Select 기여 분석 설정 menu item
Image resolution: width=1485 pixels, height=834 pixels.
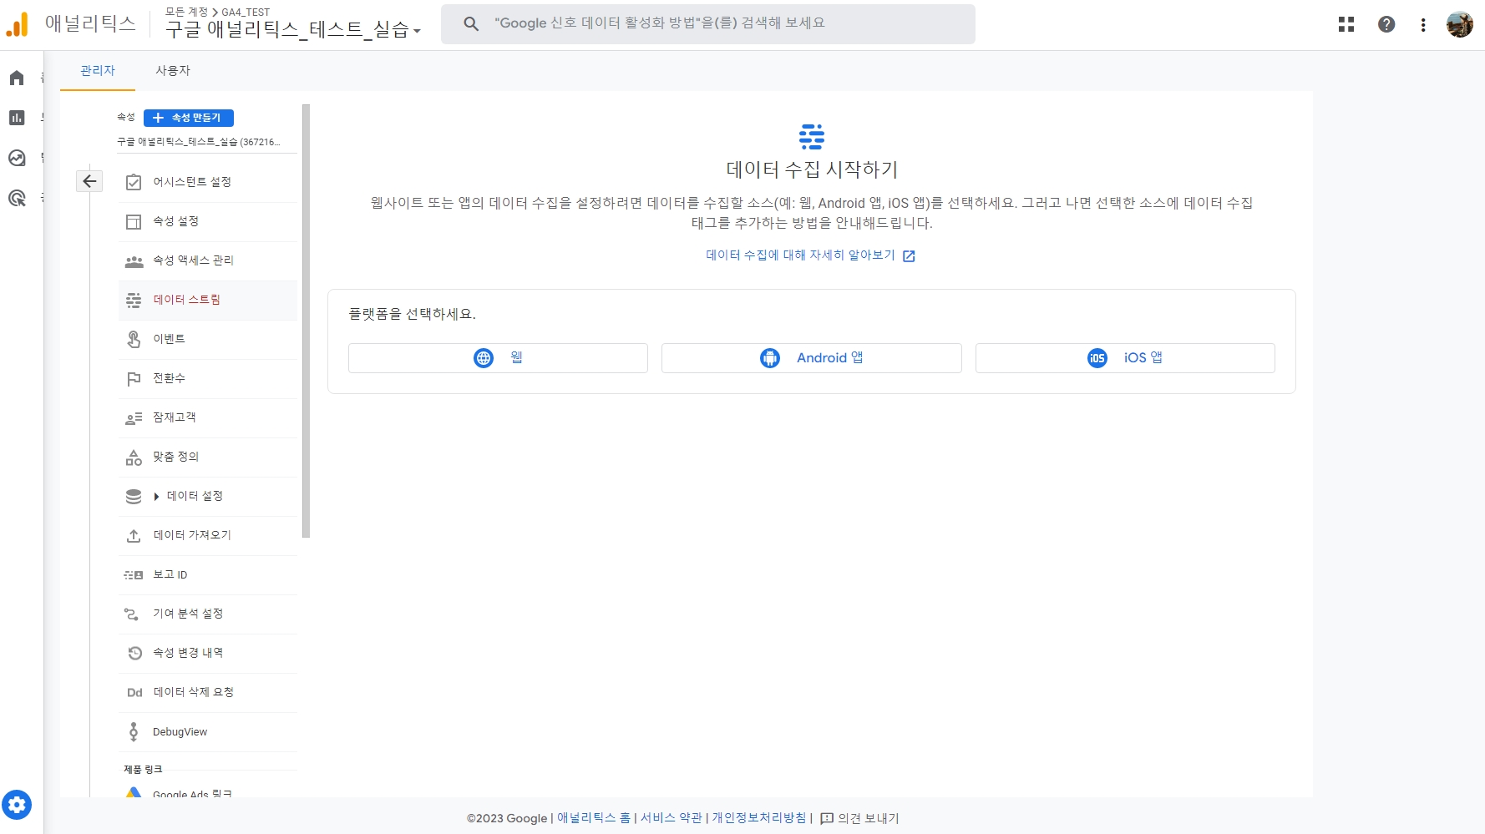pyautogui.click(x=208, y=614)
